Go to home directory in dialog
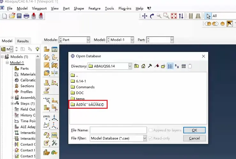236x159 pixels. (143, 66)
